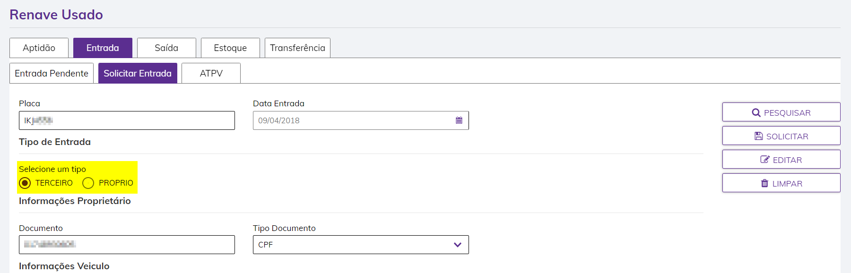The image size is (851, 273).
Task: Click the pencil icon on Editar
Action: pyautogui.click(x=764, y=160)
